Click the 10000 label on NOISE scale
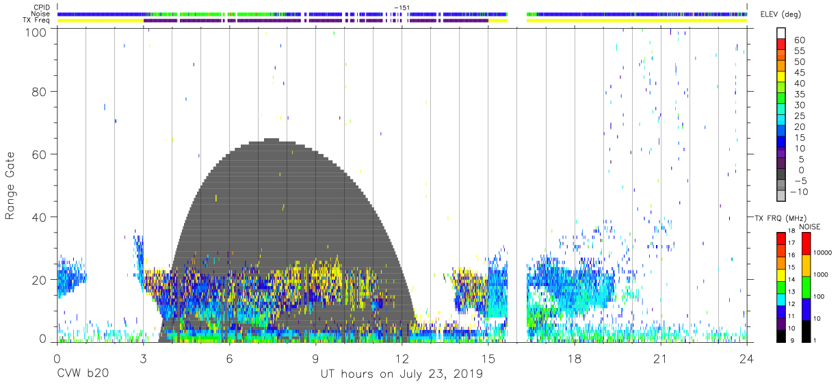 coord(822,253)
